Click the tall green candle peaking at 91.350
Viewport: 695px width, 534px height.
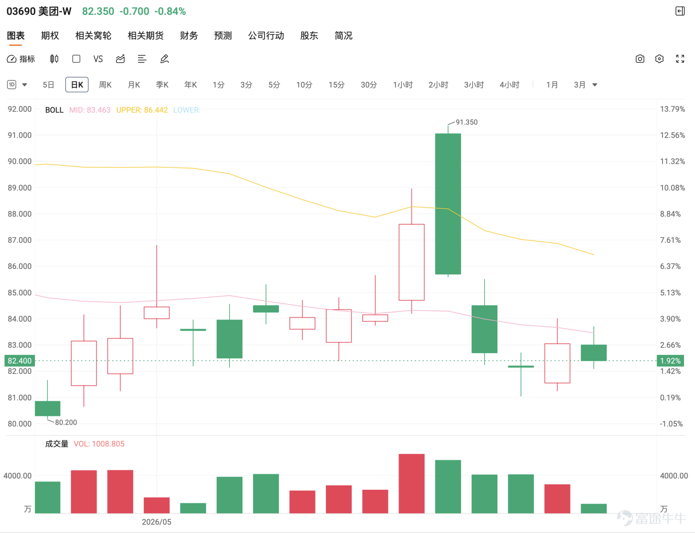448,204
